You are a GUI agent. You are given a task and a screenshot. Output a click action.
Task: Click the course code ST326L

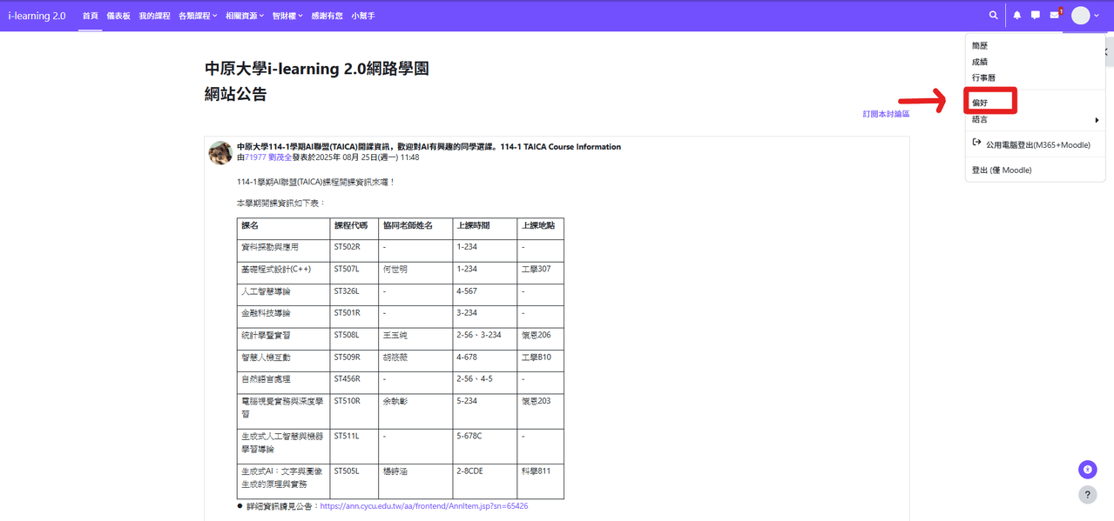coord(347,291)
